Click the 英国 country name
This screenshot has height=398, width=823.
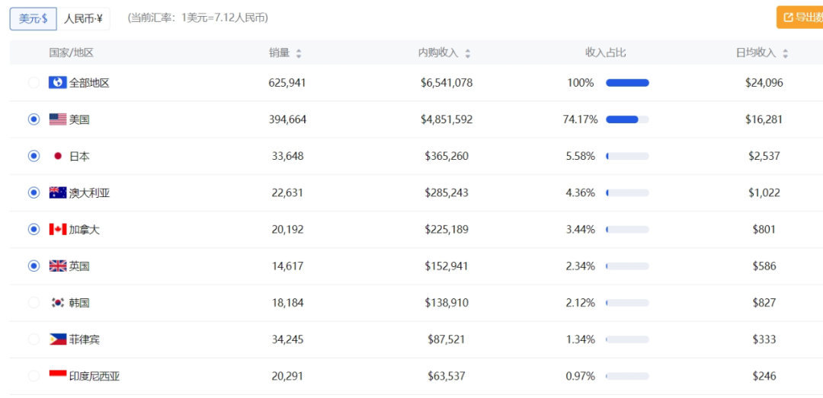(79, 266)
